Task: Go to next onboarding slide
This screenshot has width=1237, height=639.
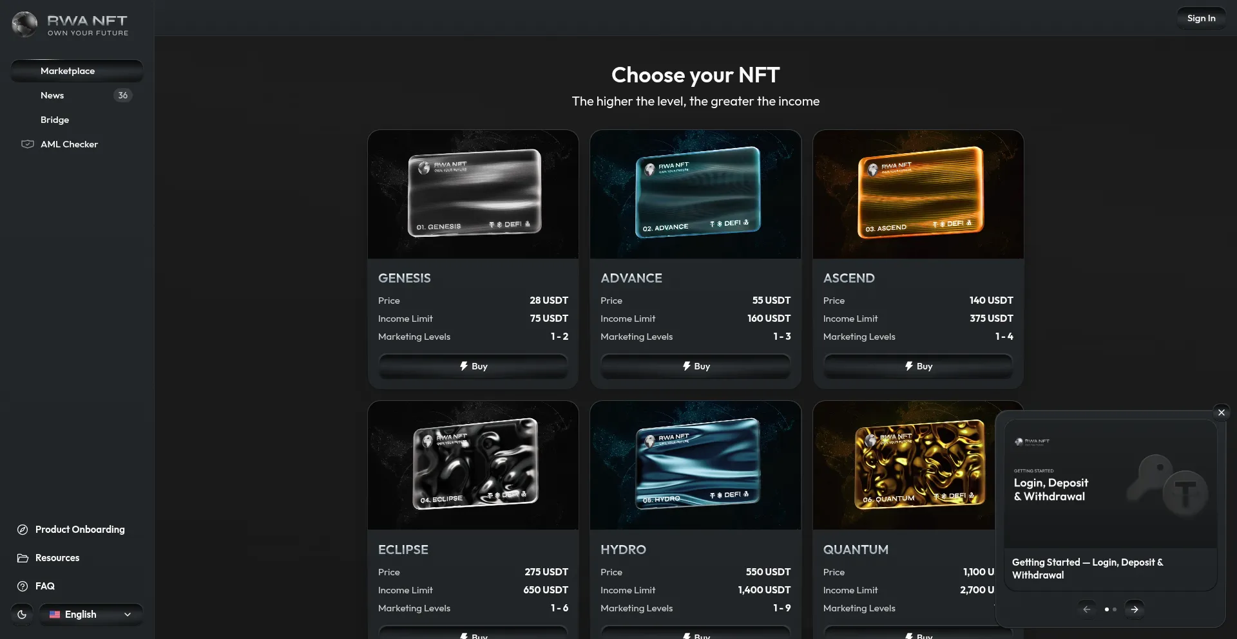Action: (1135, 609)
